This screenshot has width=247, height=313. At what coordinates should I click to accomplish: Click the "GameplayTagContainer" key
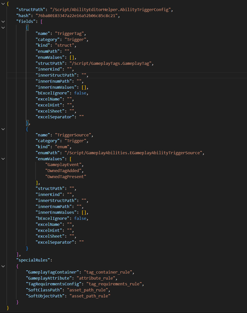[52, 272]
